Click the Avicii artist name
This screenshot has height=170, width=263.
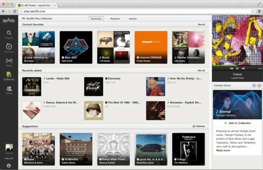[x=46, y=82]
